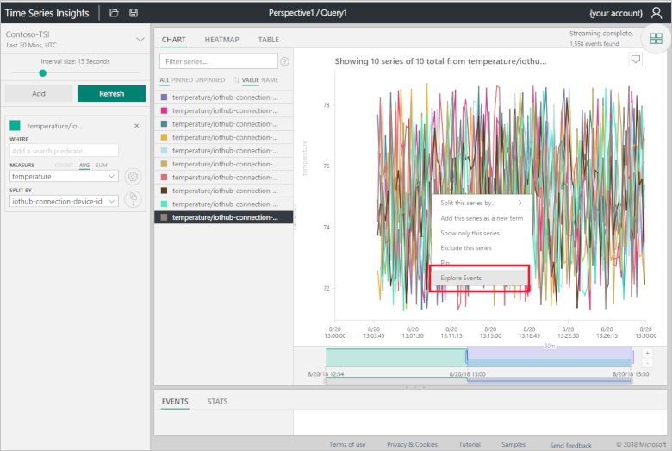Viewport: 672px width, 451px height.
Task: Choose Exclude this series
Action: (466, 248)
